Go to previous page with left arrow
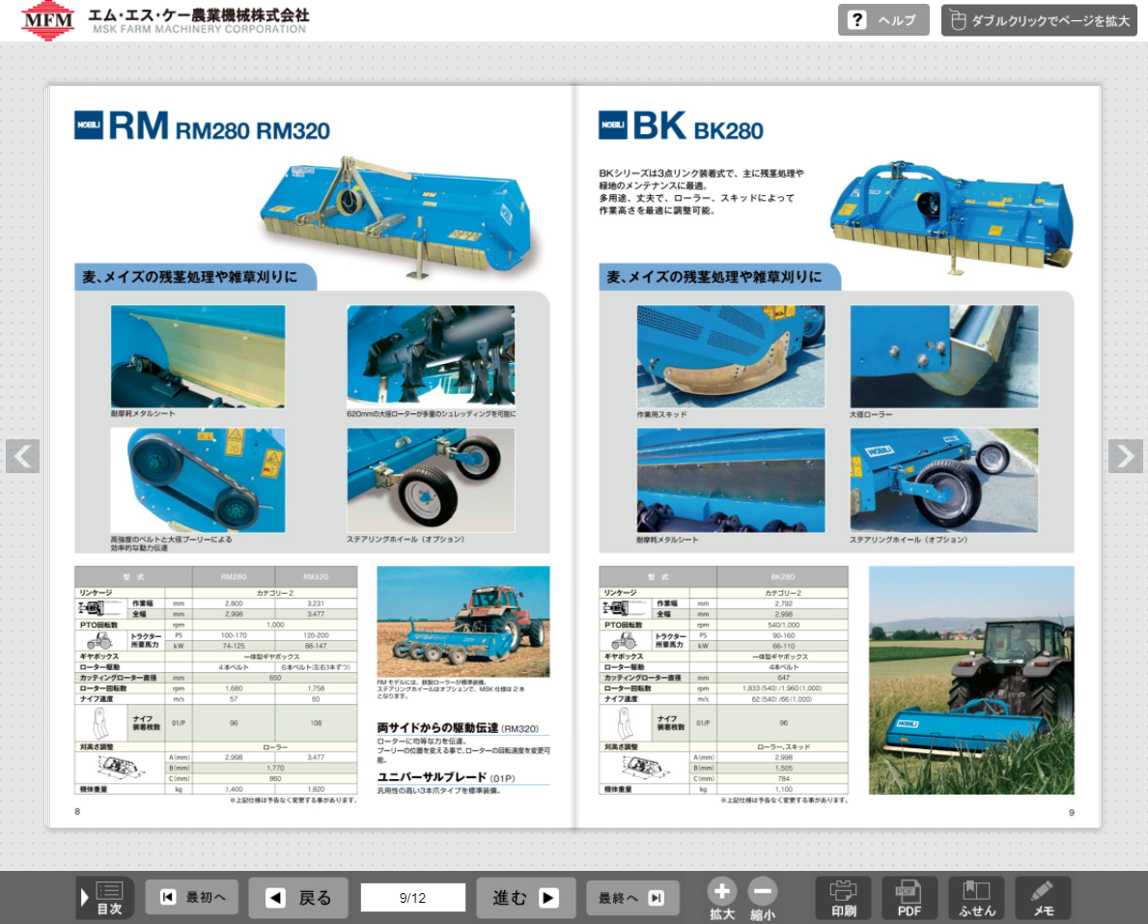 (23, 456)
